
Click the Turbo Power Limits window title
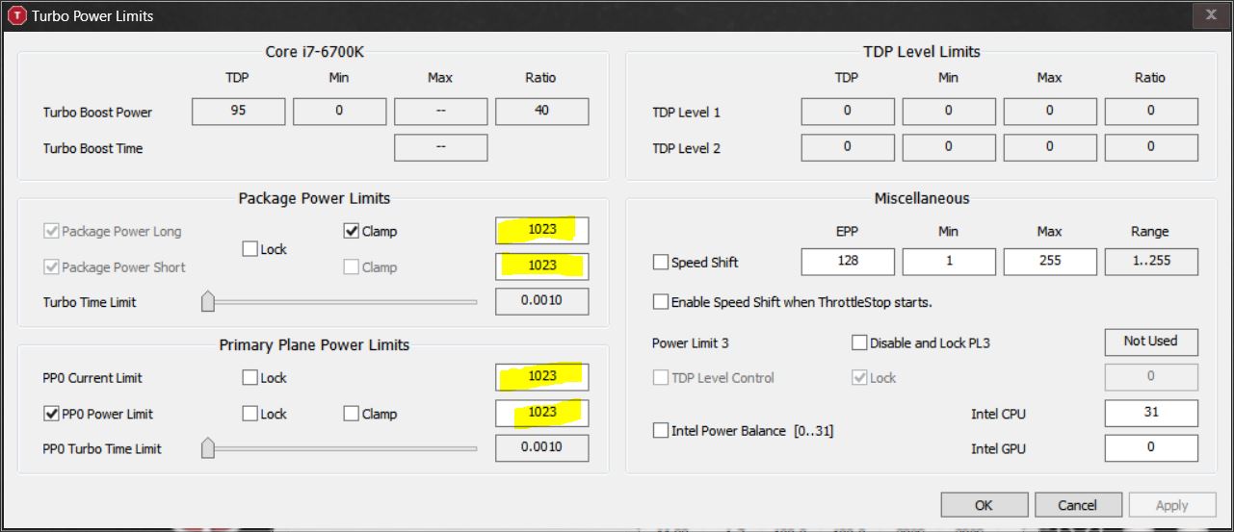(92, 15)
